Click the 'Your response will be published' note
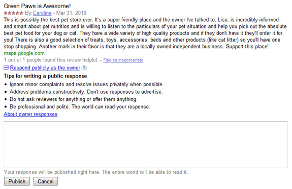 (x=96, y=172)
